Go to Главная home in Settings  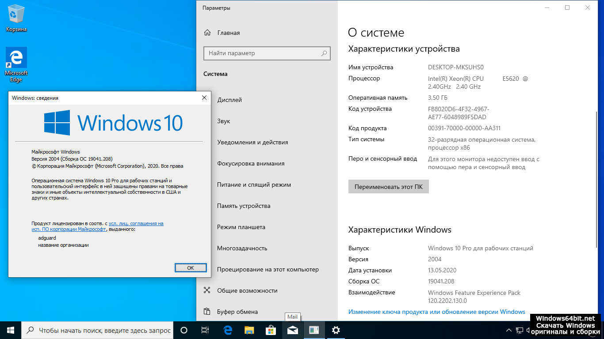coord(228,33)
